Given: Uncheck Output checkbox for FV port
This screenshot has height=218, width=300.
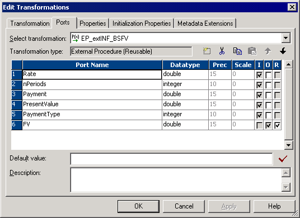Looking at the screenshot, I should (268, 125).
